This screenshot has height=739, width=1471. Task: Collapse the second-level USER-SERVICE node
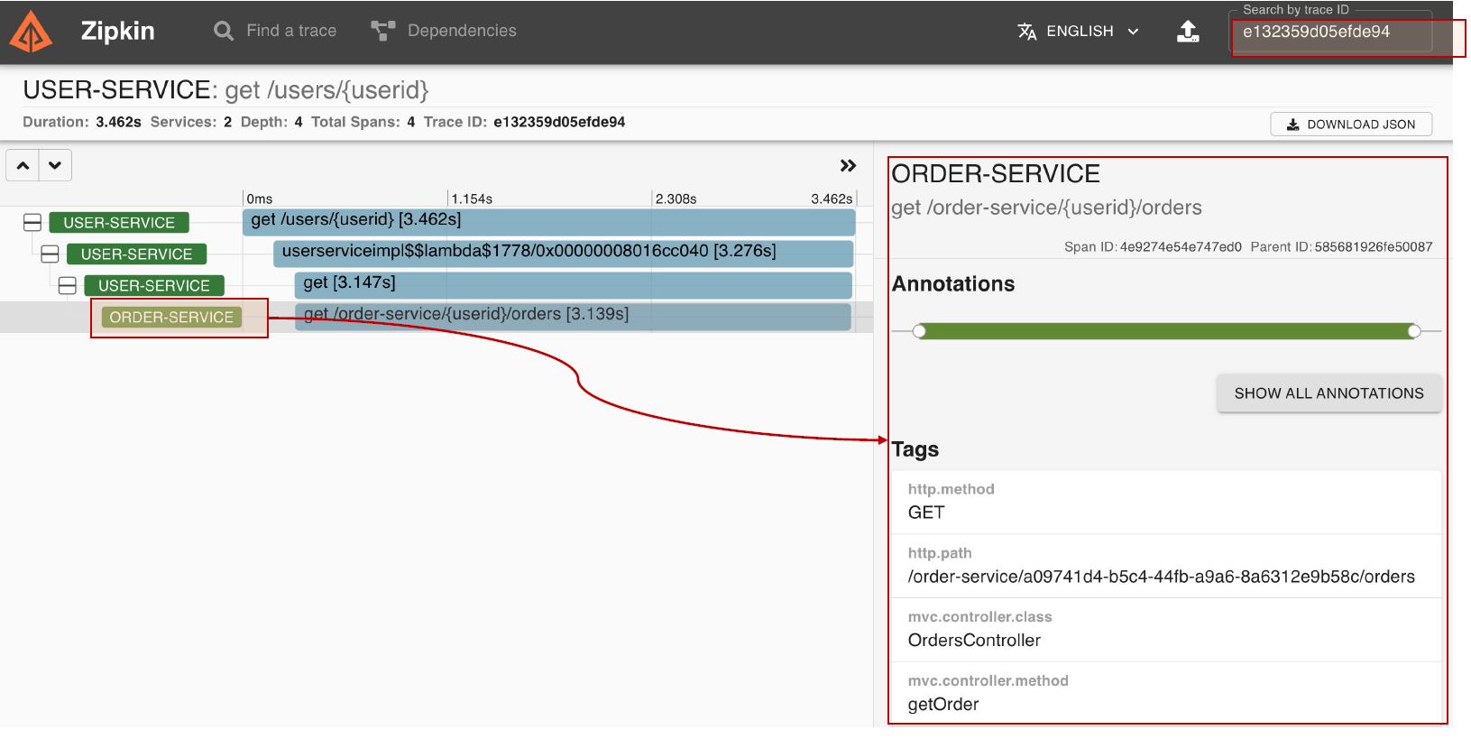pyautogui.click(x=50, y=254)
